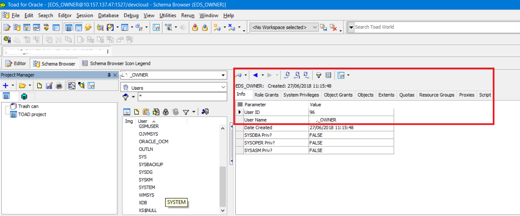Image resolution: width=520 pixels, height=216 pixels.
Task: Expand the new connection dropdown arrow
Action: tap(224, 27)
